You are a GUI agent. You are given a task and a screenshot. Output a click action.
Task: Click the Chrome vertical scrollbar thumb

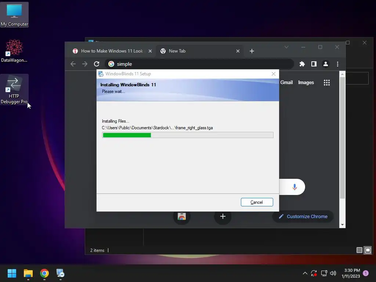coord(343,138)
